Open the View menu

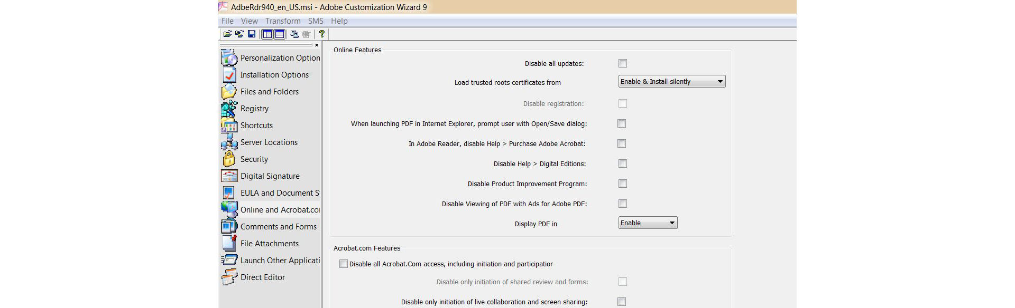[x=250, y=21]
